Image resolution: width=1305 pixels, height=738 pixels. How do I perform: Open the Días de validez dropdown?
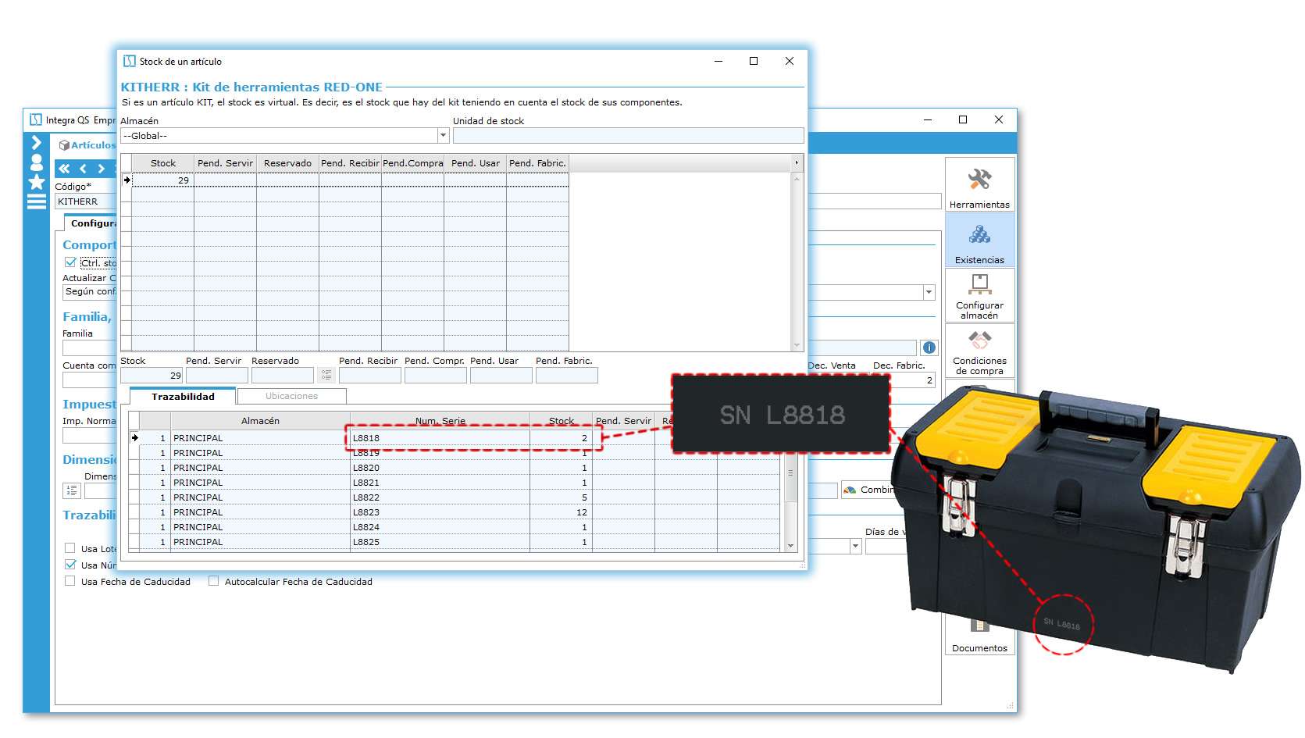(855, 545)
